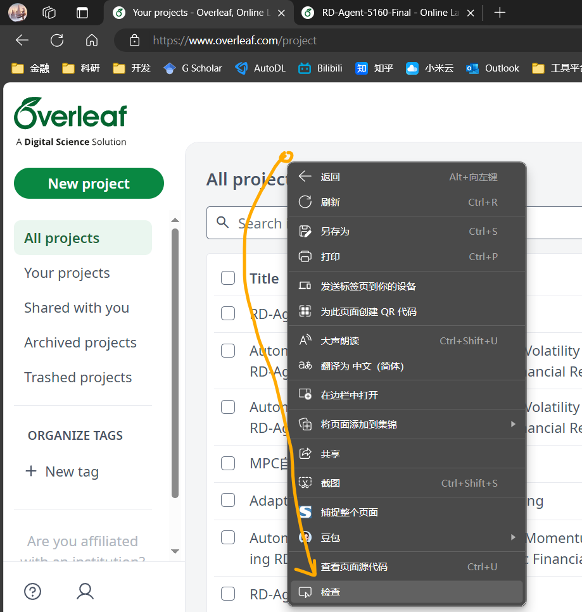Select Shared with you filter
The height and width of the screenshot is (612, 582).
77,308
